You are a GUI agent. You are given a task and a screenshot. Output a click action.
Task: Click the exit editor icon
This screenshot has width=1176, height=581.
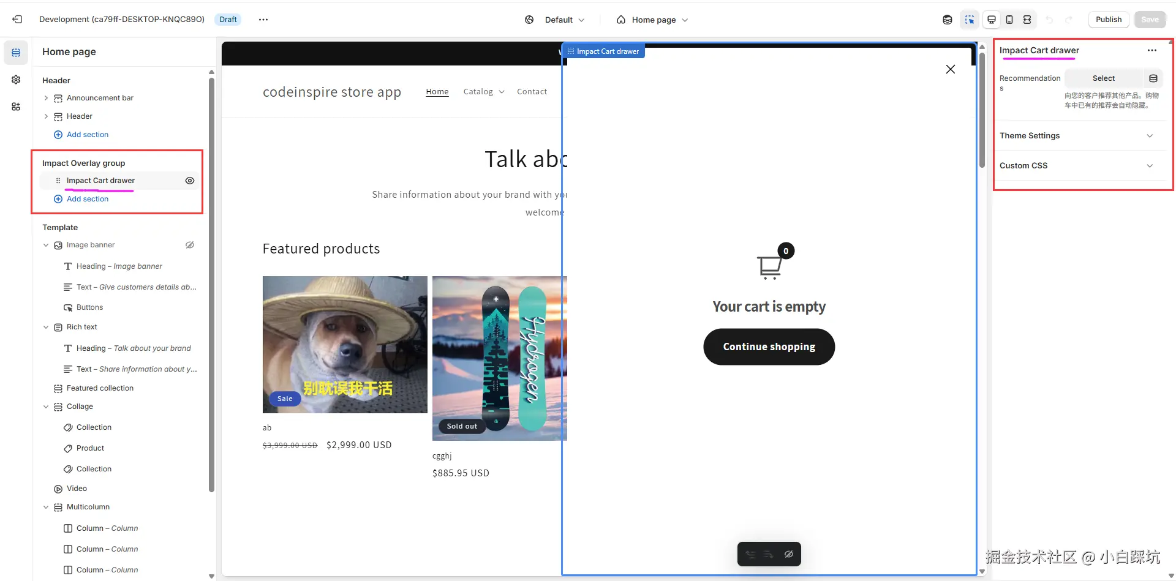[x=17, y=20]
